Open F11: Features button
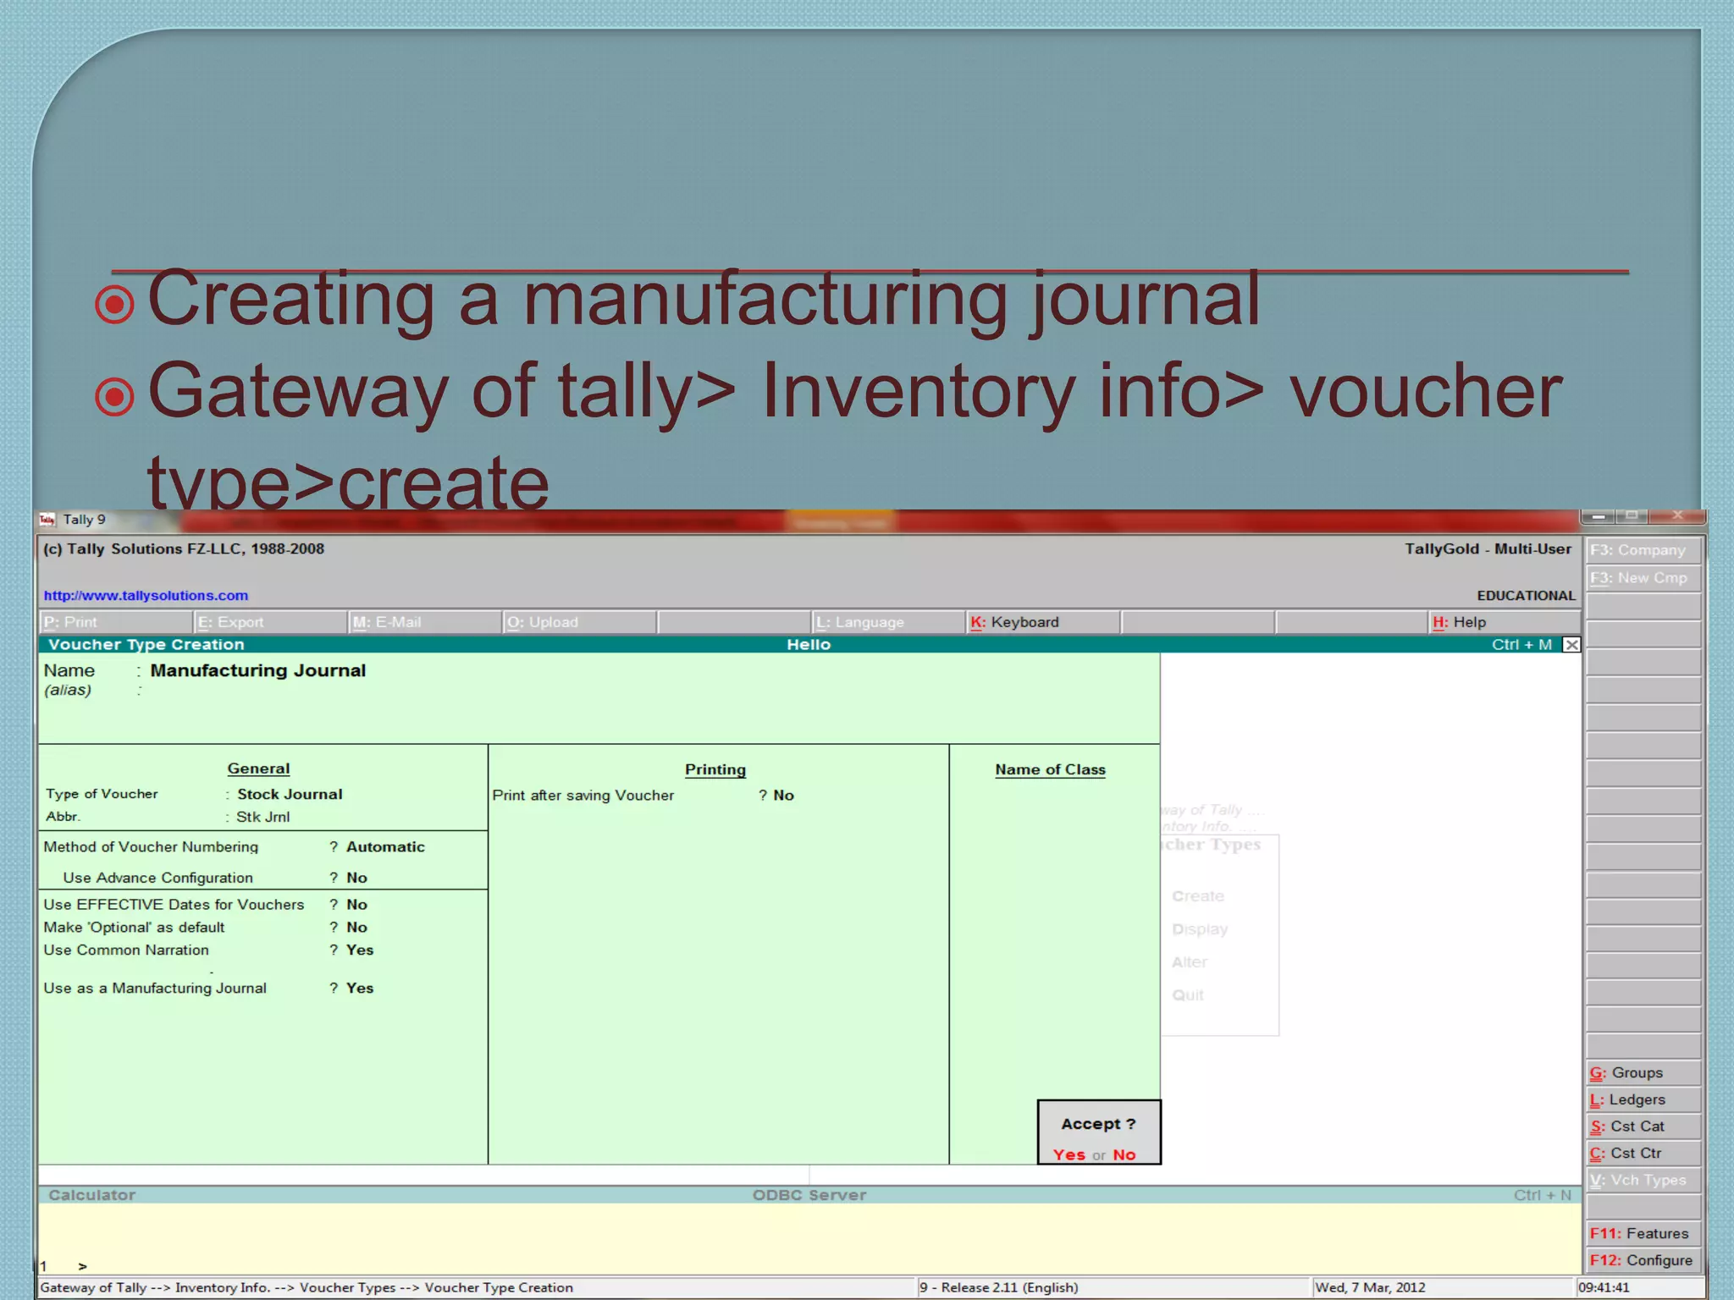1734x1300 pixels. [x=1643, y=1234]
